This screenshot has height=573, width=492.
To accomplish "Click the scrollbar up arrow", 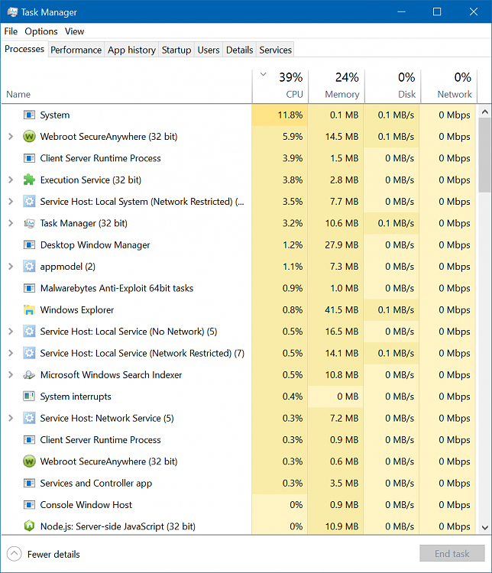I will click(484, 112).
